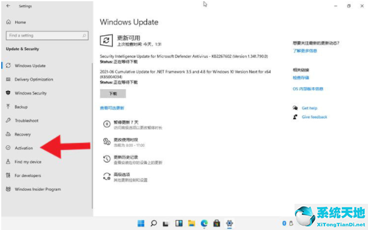Viewport: 368px width, 230px height.
Task: Click the Recovery icon in sidebar
Action: [8, 134]
